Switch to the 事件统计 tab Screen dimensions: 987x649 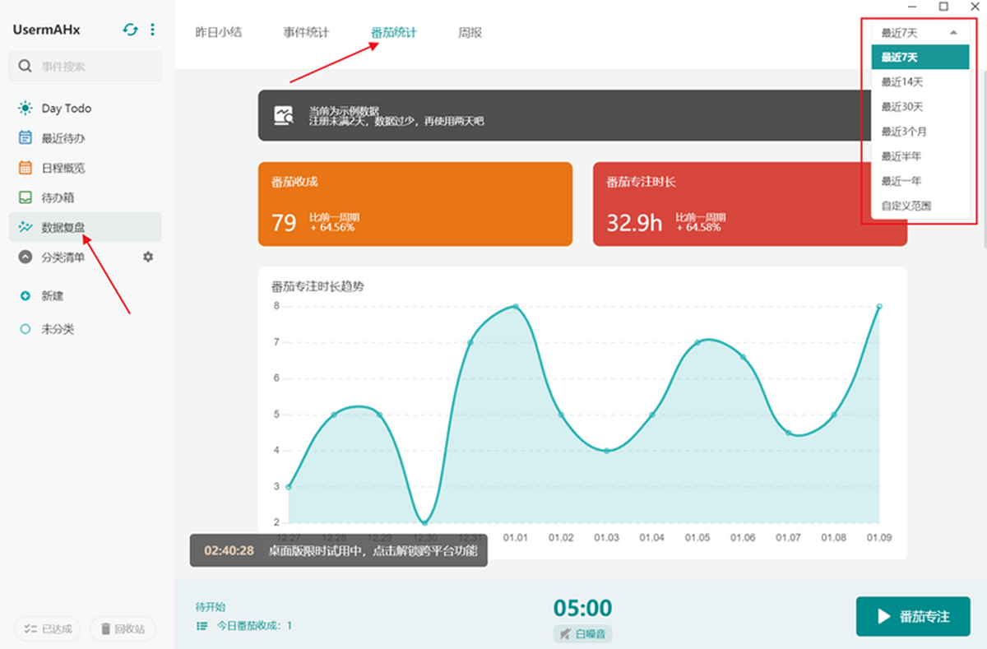coord(306,33)
